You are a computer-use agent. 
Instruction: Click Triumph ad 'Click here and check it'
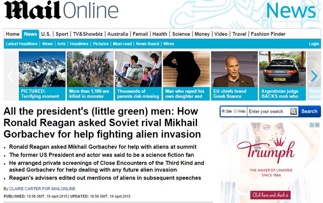(x=271, y=195)
